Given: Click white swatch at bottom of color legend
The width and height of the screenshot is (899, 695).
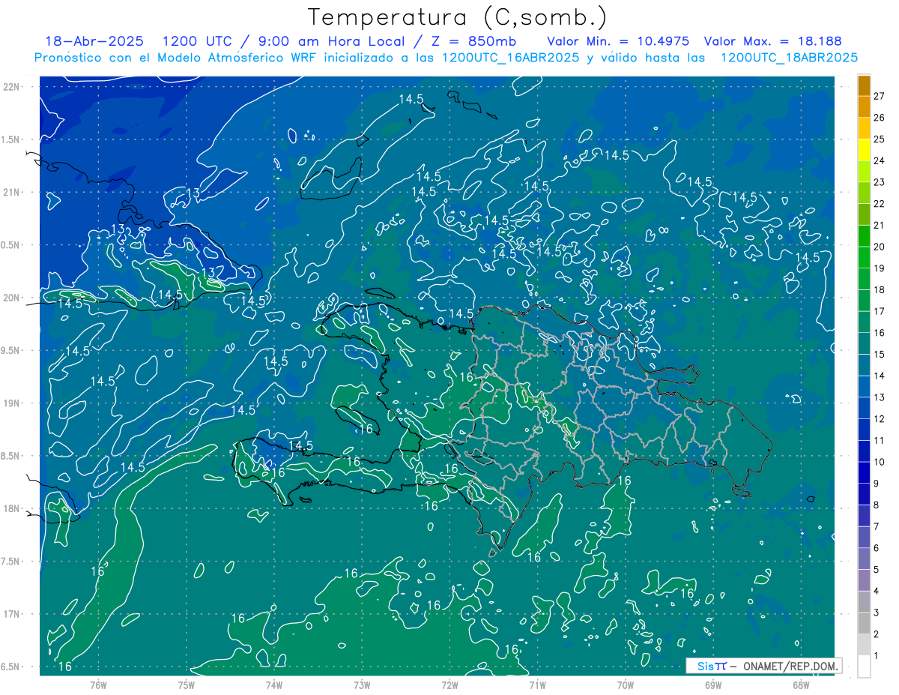Looking at the screenshot, I should pyautogui.click(x=864, y=667).
